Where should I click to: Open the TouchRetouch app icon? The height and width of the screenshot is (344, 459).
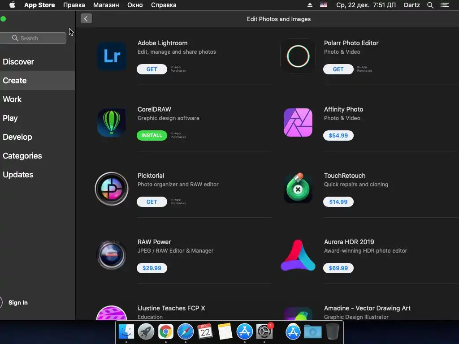click(298, 188)
